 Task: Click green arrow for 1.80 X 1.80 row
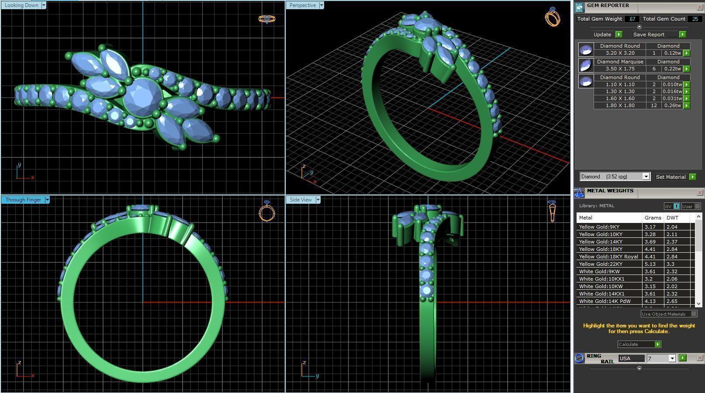coord(687,105)
